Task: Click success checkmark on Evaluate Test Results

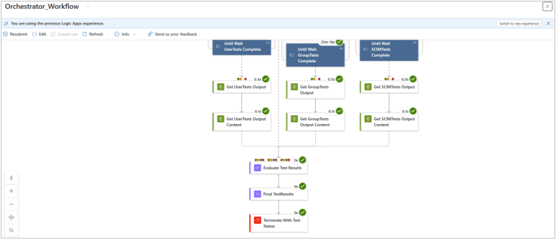Action: click(x=302, y=160)
